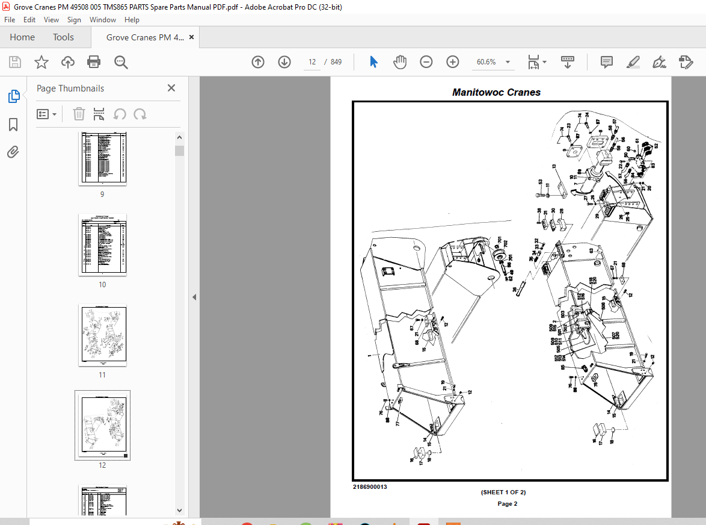Upload file to cloud icon

(68, 62)
